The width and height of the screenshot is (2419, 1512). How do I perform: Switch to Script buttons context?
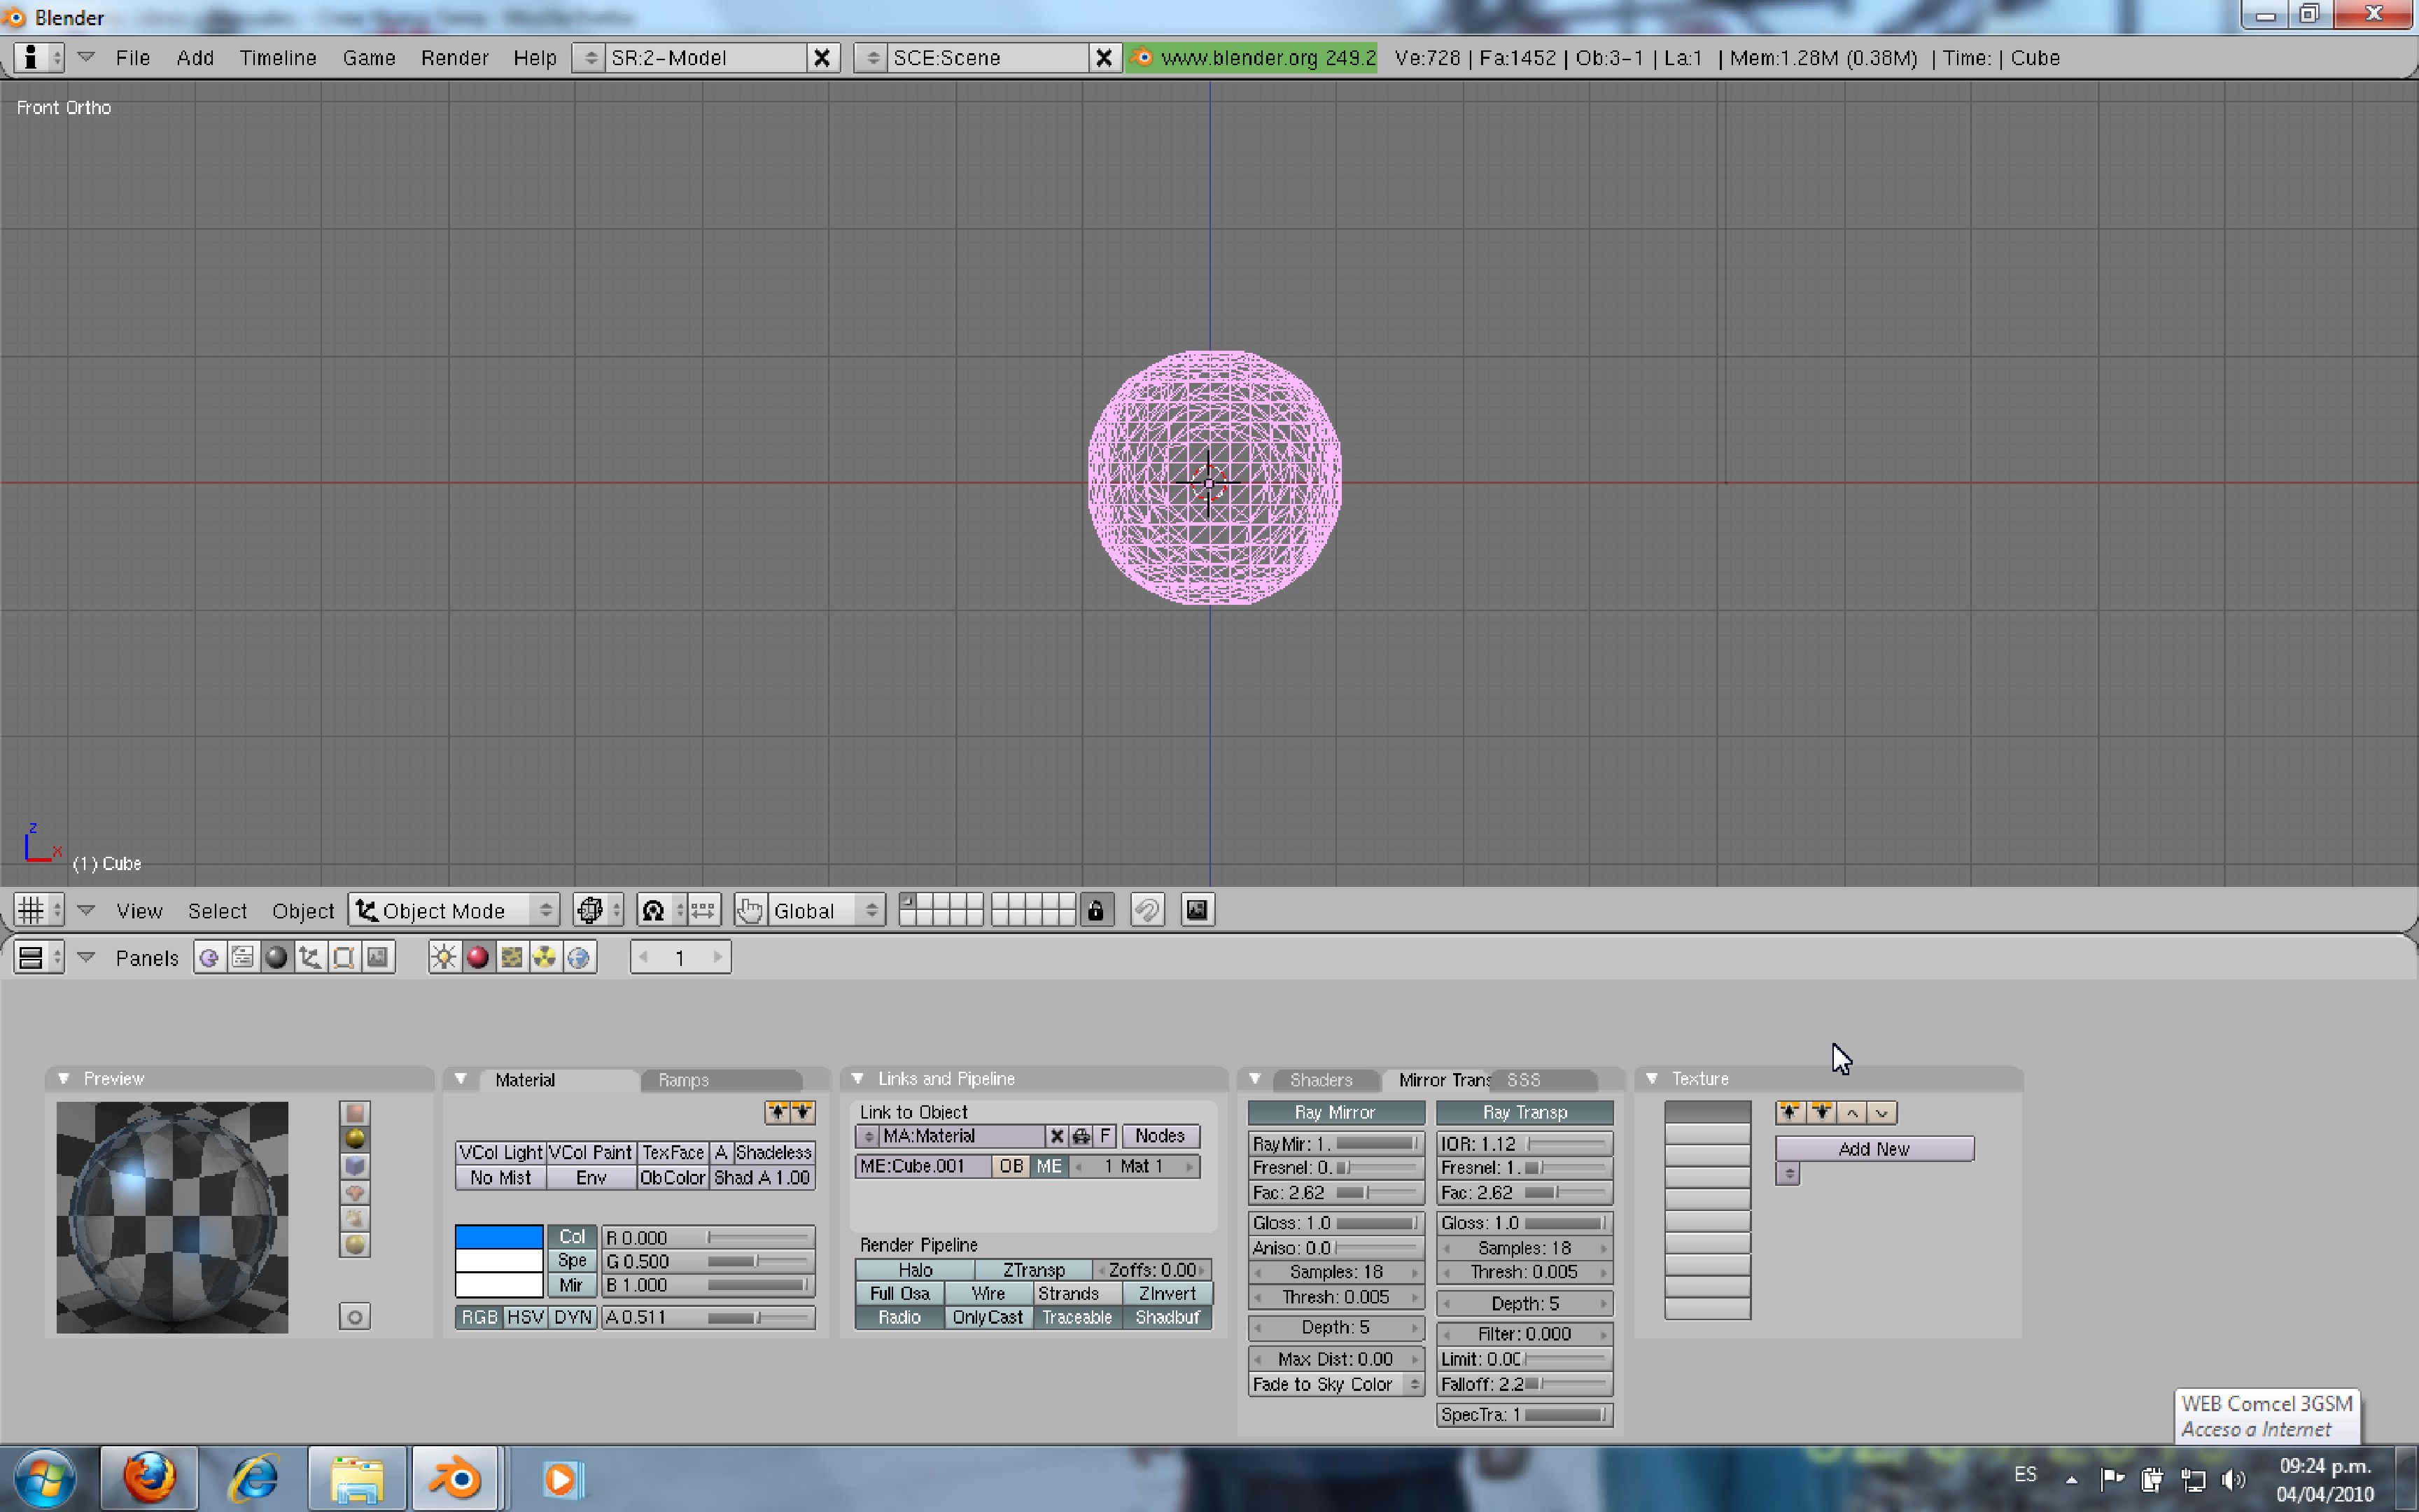[x=243, y=958]
